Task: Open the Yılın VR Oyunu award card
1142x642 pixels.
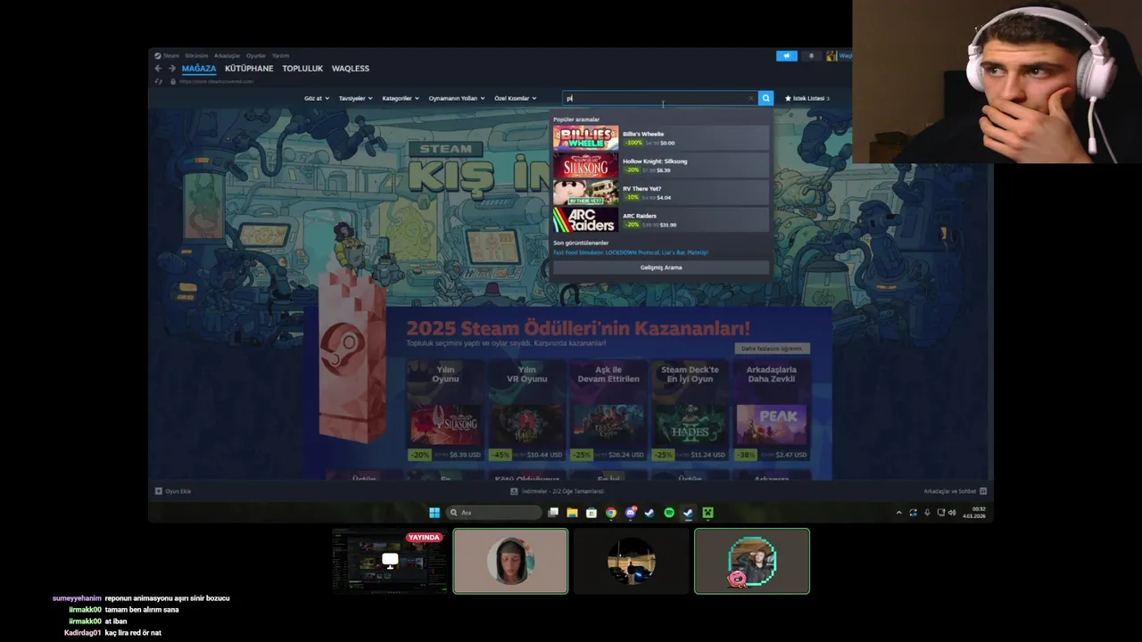Action: (x=527, y=410)
